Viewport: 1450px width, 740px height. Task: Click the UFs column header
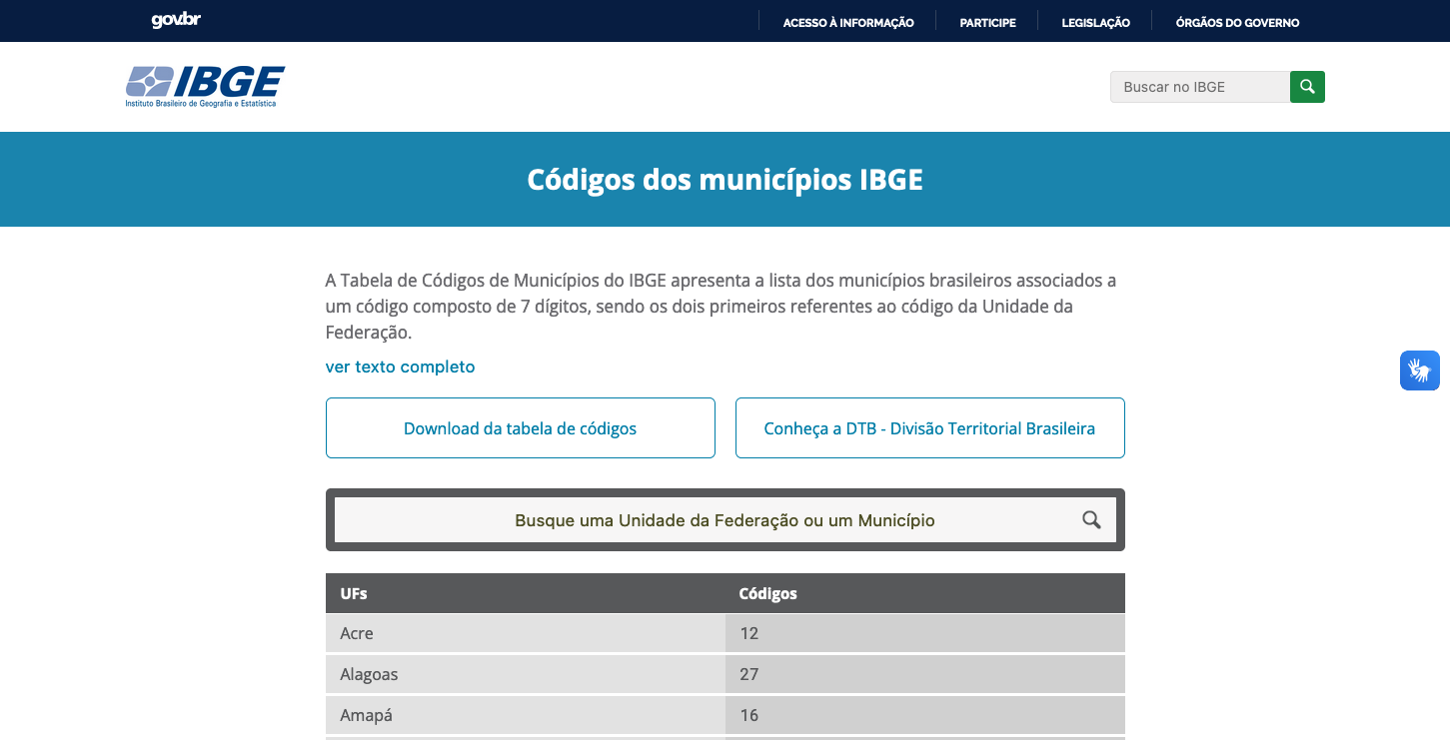coord(354,593)
